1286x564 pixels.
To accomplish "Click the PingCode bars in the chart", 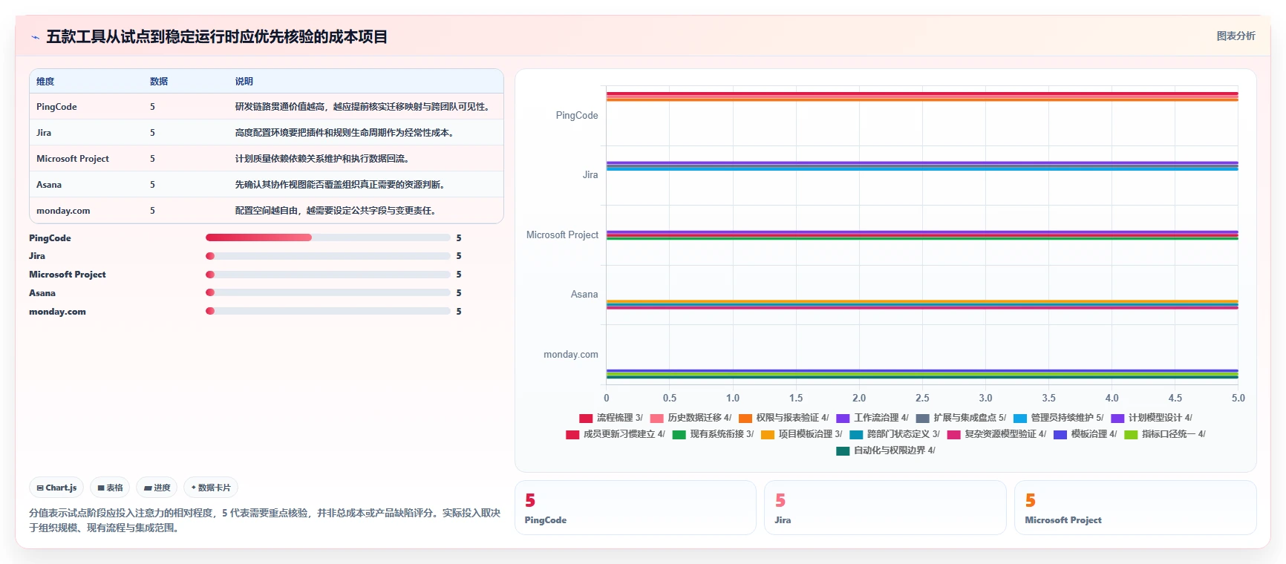I will coord(922,96).
